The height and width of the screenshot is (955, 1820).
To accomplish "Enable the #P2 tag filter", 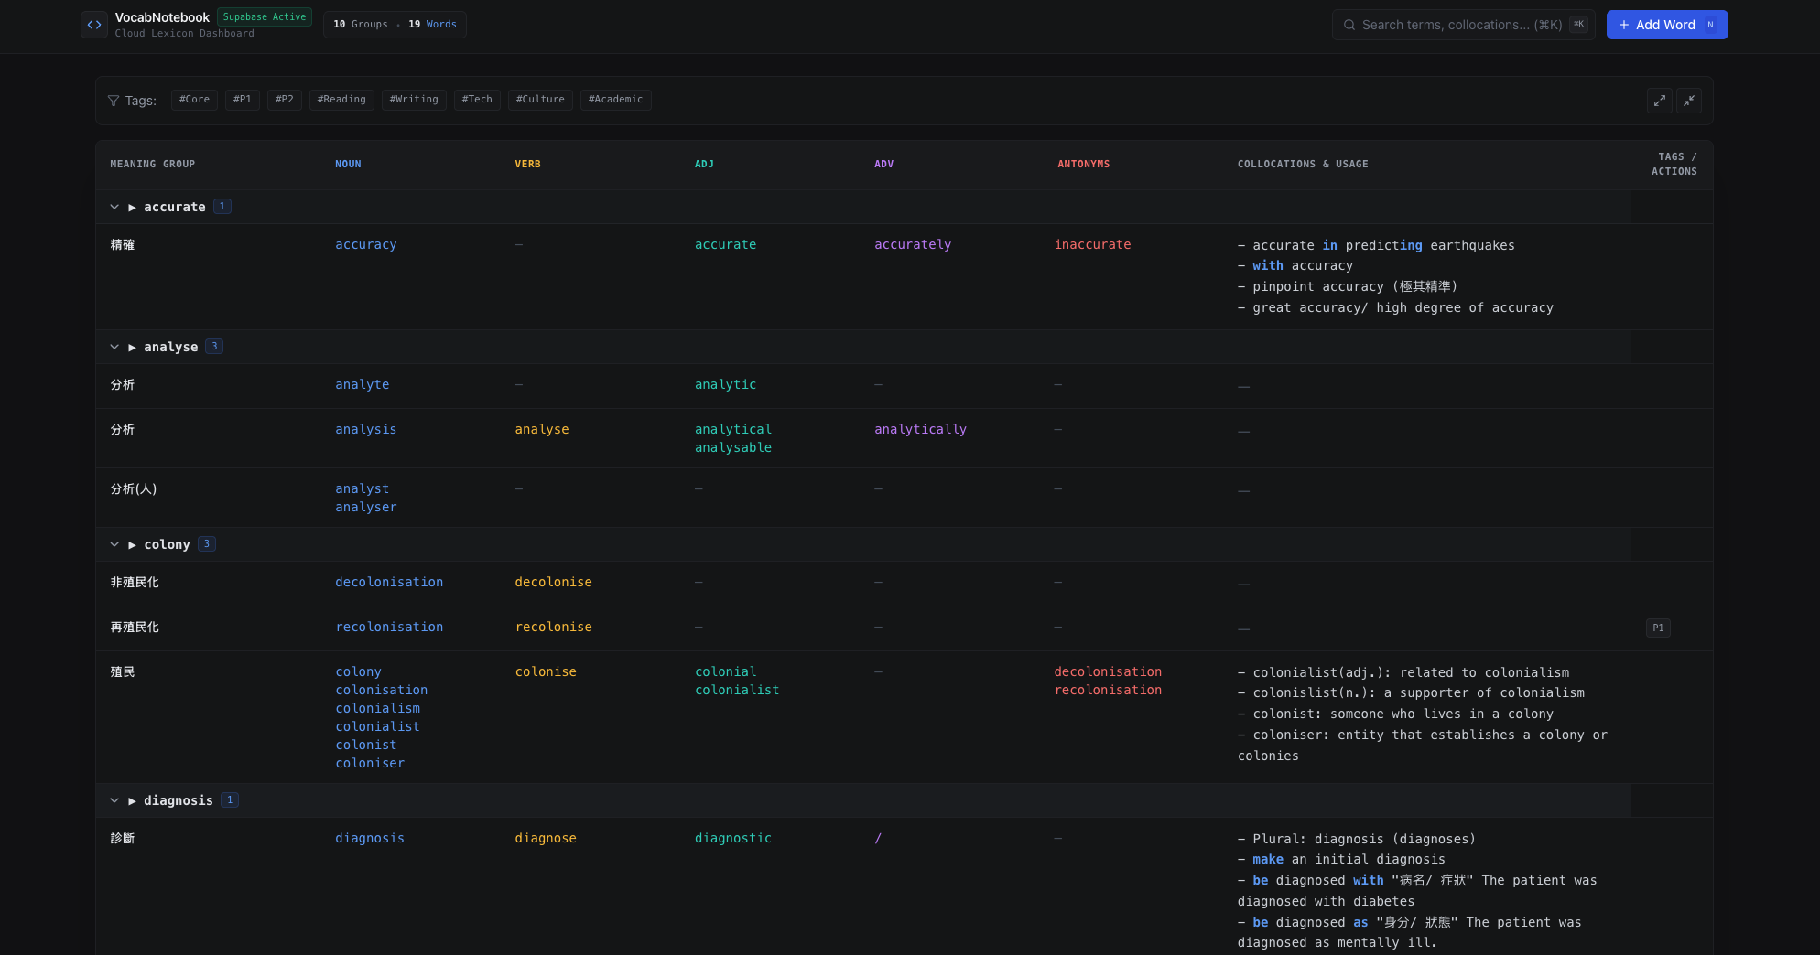I will (x=285, y=100).
